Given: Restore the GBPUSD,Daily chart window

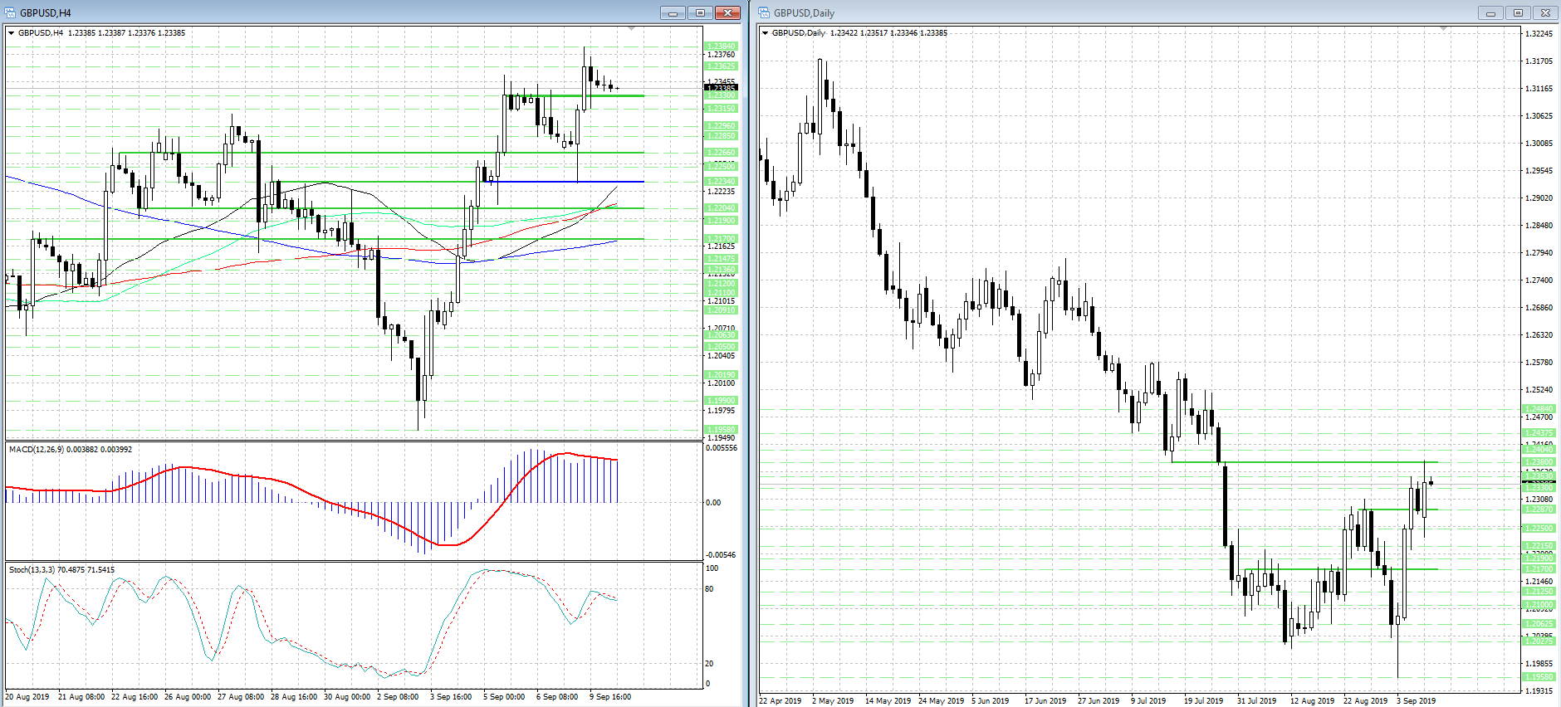Looking at the screenshot, I should [1518, 12].
